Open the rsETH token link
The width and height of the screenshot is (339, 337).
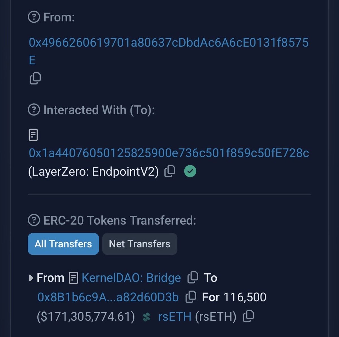pos(175,317)
